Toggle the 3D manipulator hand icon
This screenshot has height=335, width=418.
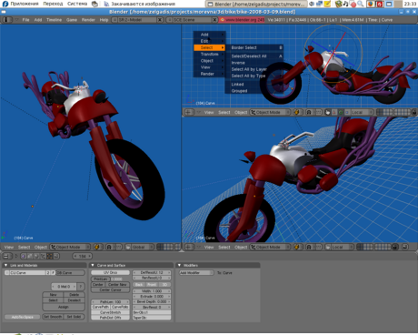point(328,112)
